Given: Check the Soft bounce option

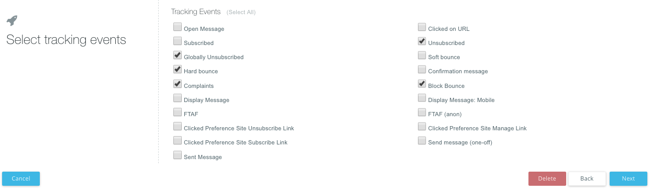Looking at the screenshot, I should coord(422,55).
